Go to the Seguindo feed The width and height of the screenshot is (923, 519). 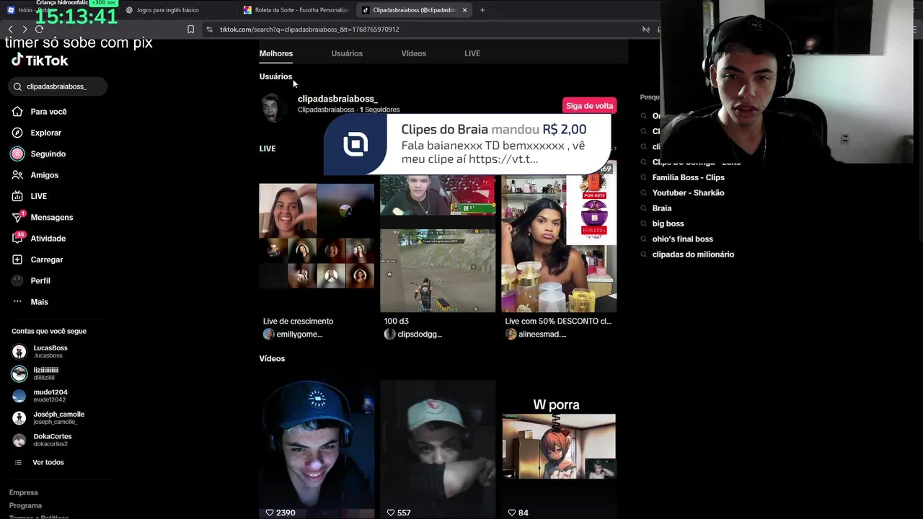[x=48, y=154]
